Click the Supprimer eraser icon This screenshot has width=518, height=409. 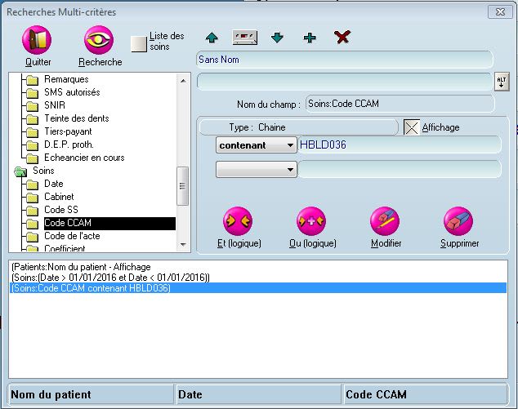click(x=459, y=221)
